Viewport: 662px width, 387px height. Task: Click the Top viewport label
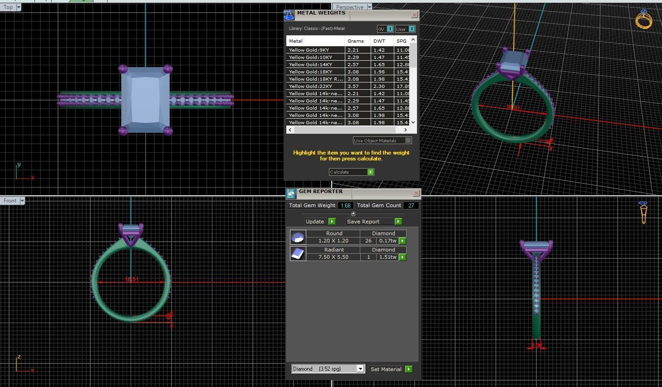pos(8,7)
